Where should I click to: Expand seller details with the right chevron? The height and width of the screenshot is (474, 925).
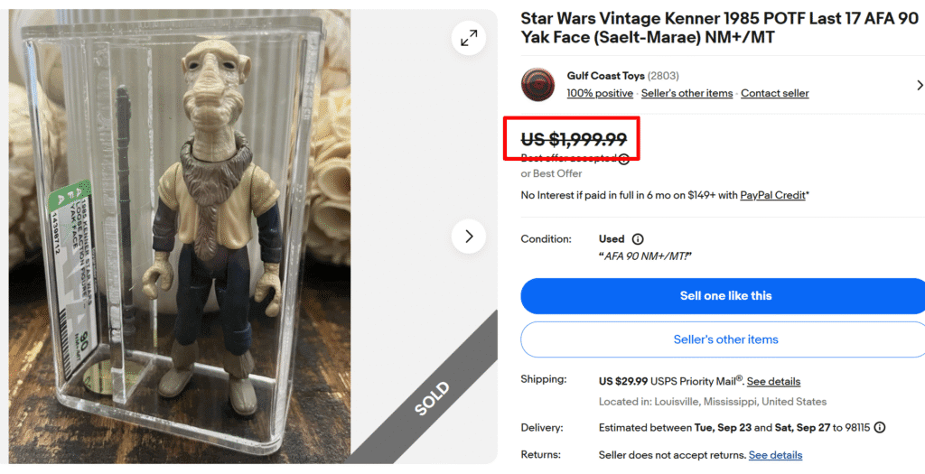919,85
